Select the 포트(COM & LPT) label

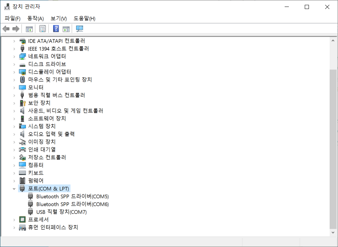click(x=49, y=189)
